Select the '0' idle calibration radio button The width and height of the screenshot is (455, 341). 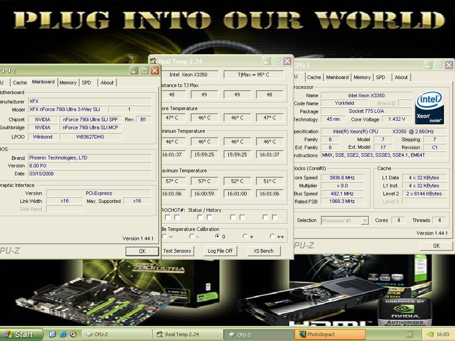pos(217,236)
